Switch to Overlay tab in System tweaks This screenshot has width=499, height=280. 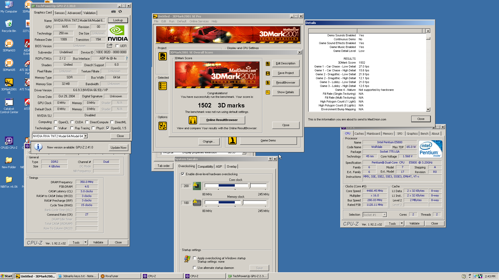[232, 167]
